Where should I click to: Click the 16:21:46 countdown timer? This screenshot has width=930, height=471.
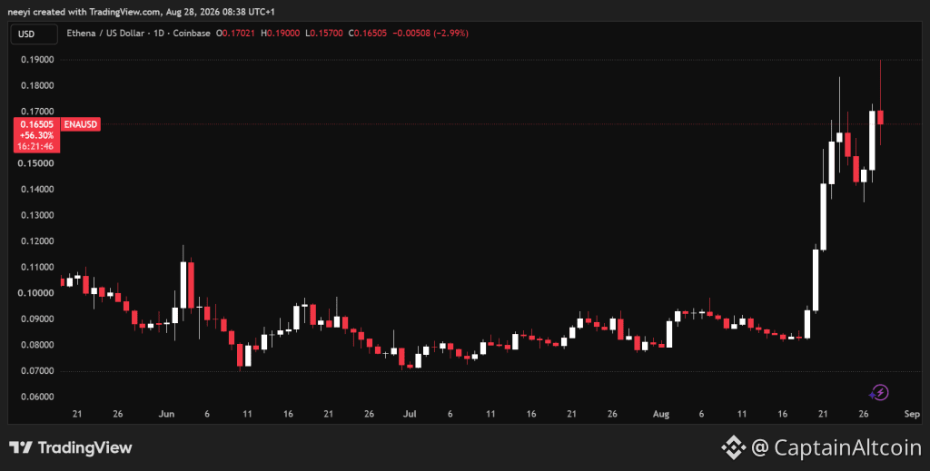36,146
